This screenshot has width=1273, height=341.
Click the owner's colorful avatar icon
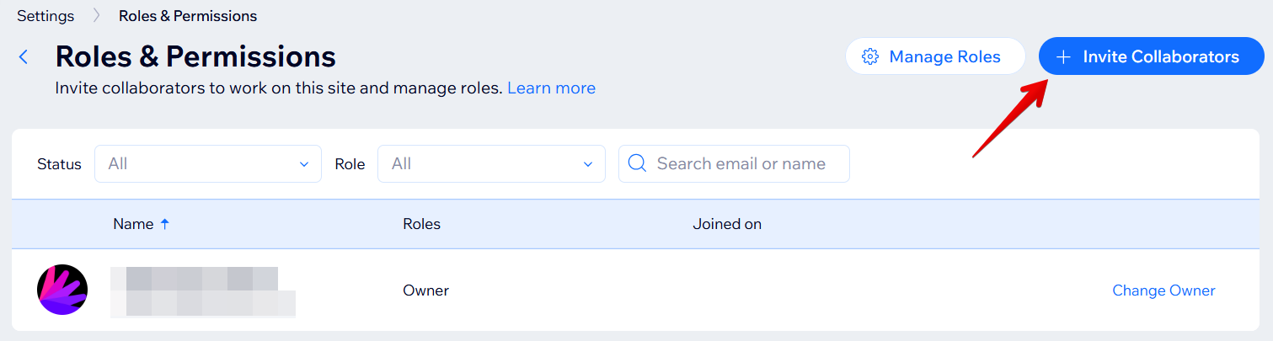point(62,290)
